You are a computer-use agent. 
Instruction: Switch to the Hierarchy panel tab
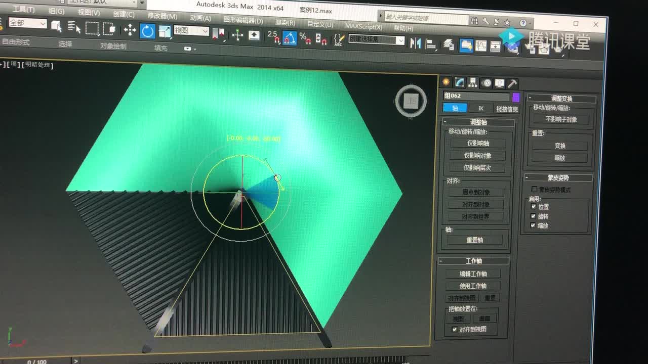473,83
